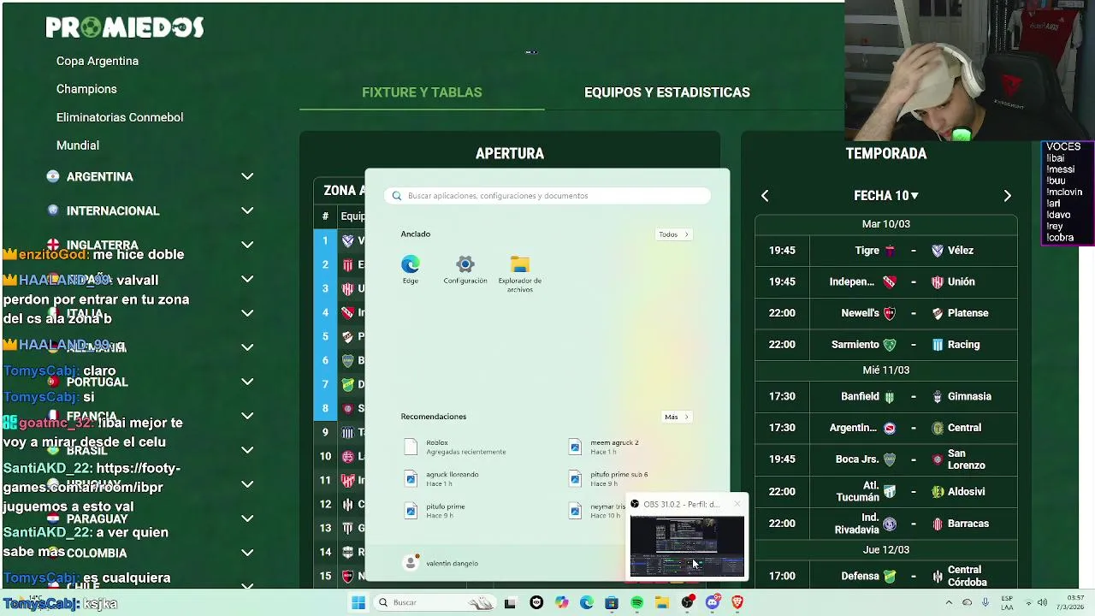Click the Aldosivi team crest

[x=938, y=492]
